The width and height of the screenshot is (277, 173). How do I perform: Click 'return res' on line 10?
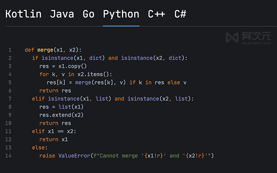click(55, 123)
